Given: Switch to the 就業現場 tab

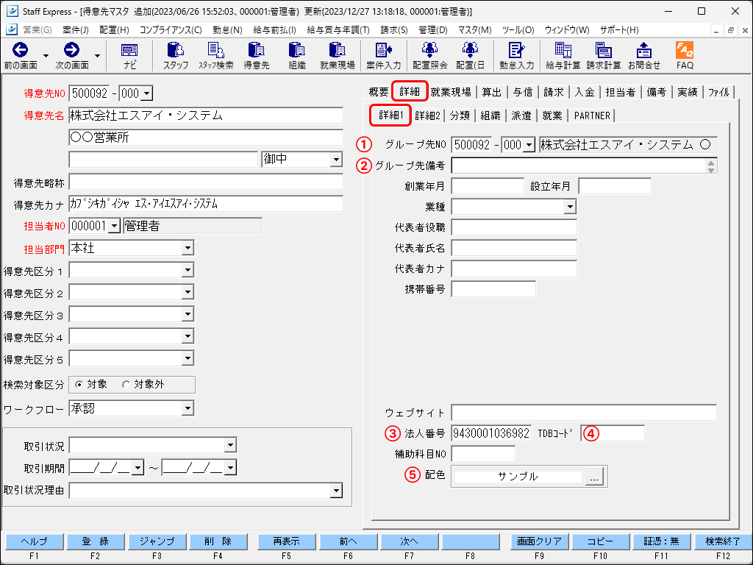Looking at the screenshot, I should (451, 93).
